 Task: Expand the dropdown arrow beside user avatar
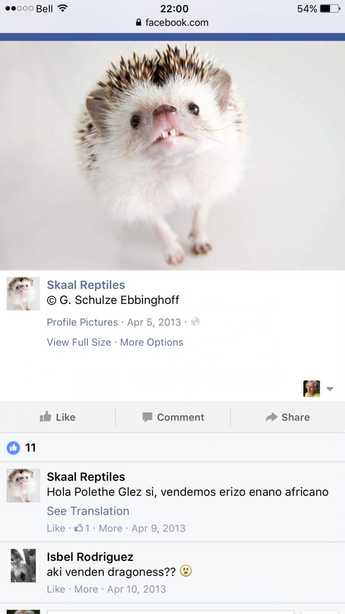pyautogui.click(x=330, y=389)
